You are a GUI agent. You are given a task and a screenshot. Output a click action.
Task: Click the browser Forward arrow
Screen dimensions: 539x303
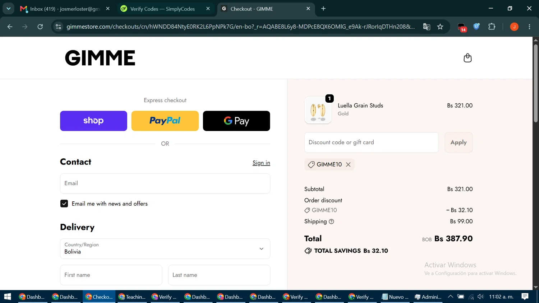tap(25, 27)
